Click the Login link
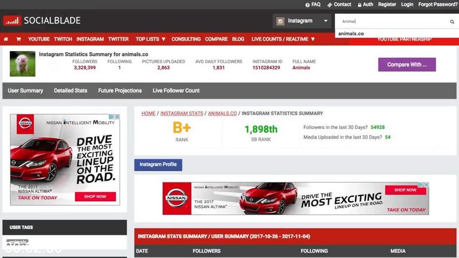The height and width of the screenshot is (258, 459). click(x=407, y=5)
